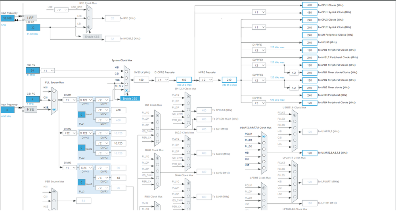This screenshot has height=211, width=396.
Task: Open the DIVN1 X 120 multiplier dropdown
Action: pos(86,100)
